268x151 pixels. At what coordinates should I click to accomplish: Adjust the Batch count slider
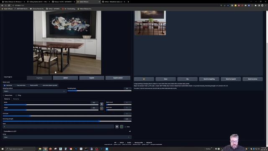119,104
